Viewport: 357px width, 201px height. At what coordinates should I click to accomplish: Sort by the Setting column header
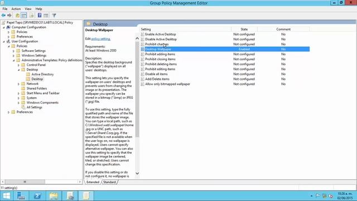pos(186,29)
